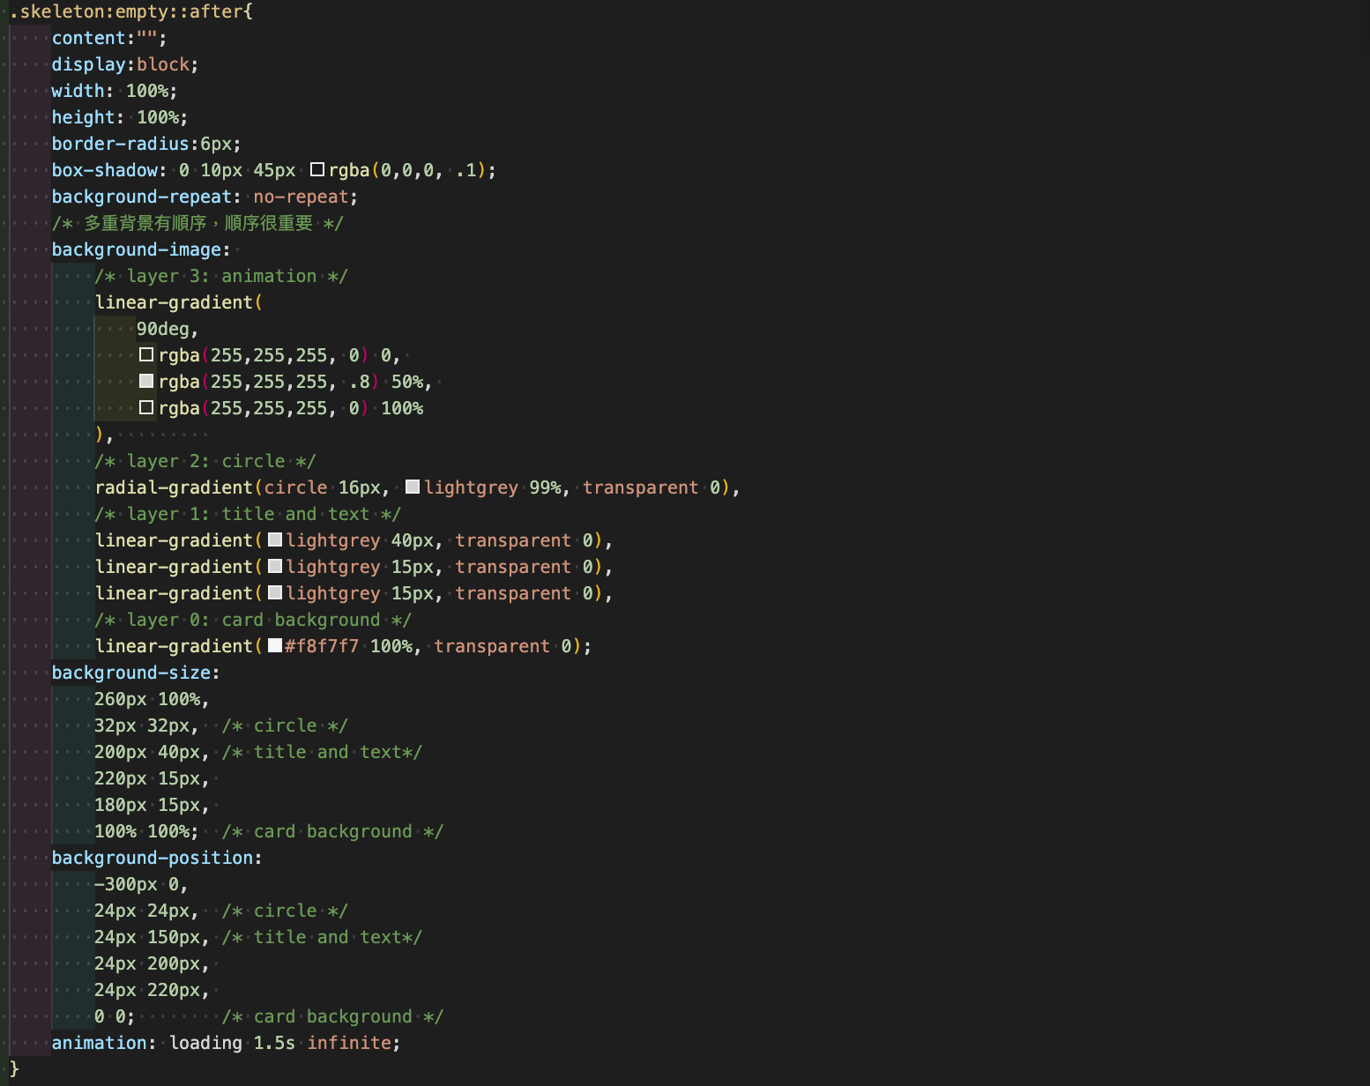Screen dimensions: 1370x1086
Task: Click the border-radius property
Action: click(120, 144)
